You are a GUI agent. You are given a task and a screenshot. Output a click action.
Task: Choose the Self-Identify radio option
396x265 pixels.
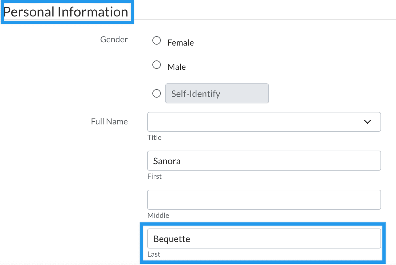click(x=157, y=94)
